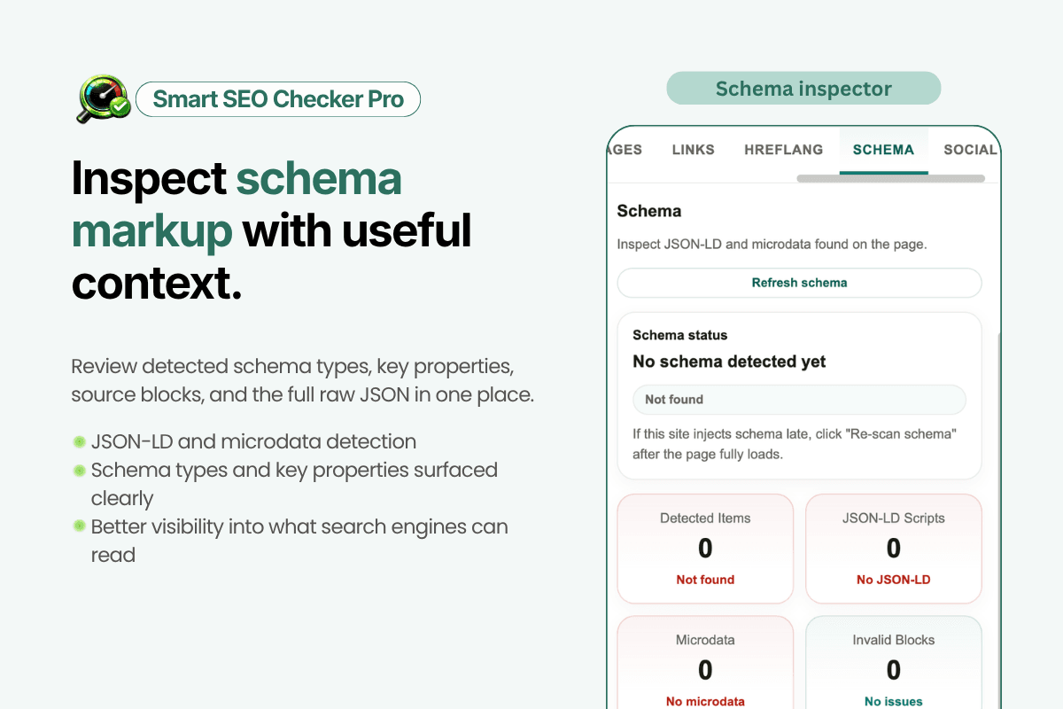
Task: Open the JSON-LD Scripts card
Action: pos(893,549)
